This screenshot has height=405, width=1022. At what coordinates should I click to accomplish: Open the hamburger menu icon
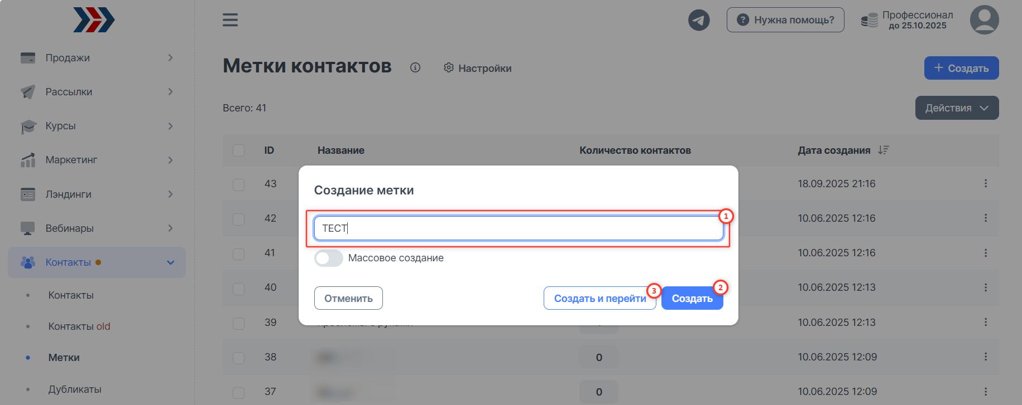pos(230,20)
